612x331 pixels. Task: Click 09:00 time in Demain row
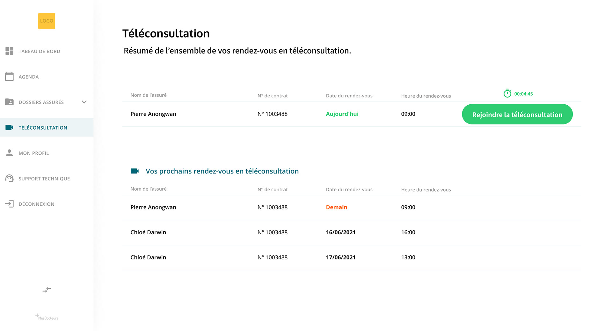[408, 207]
